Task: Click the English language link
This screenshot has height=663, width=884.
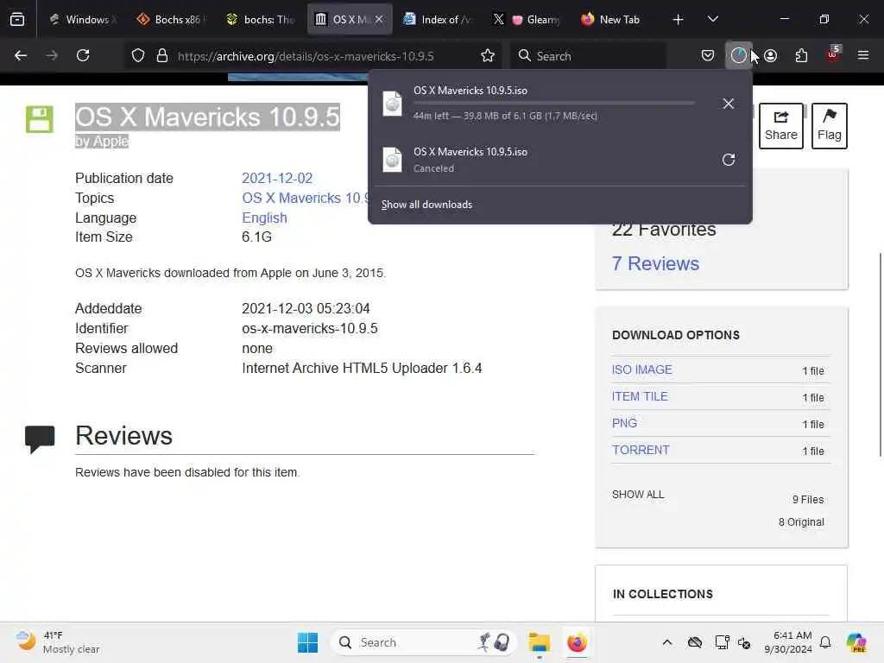Action: coord(264,218)
